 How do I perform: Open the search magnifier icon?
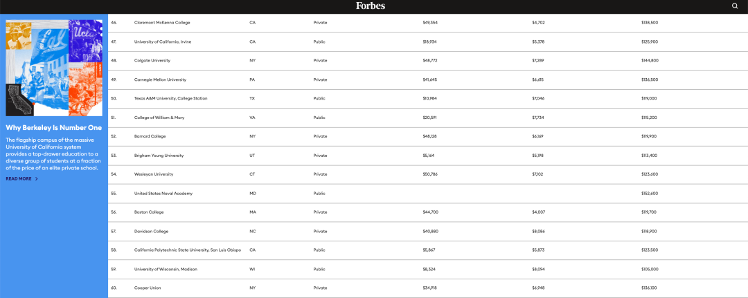[x=735, y=6]
